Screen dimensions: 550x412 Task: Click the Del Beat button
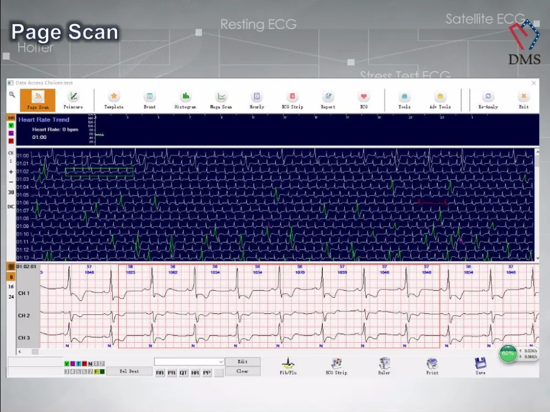point(129,371)
